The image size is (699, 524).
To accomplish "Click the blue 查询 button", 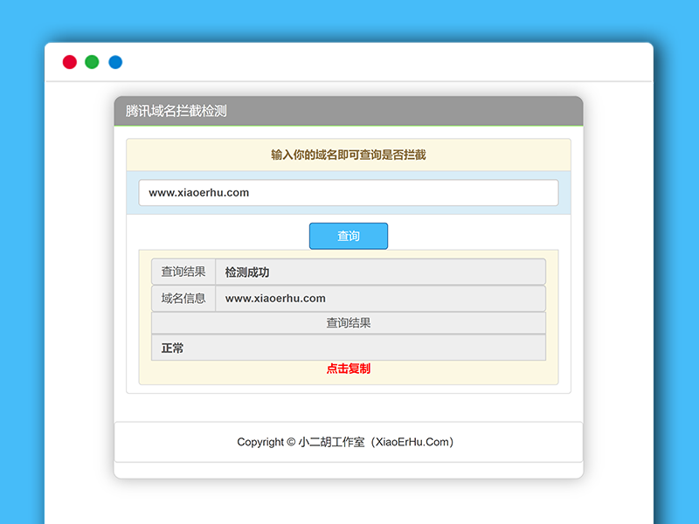I will coord(348,236).
